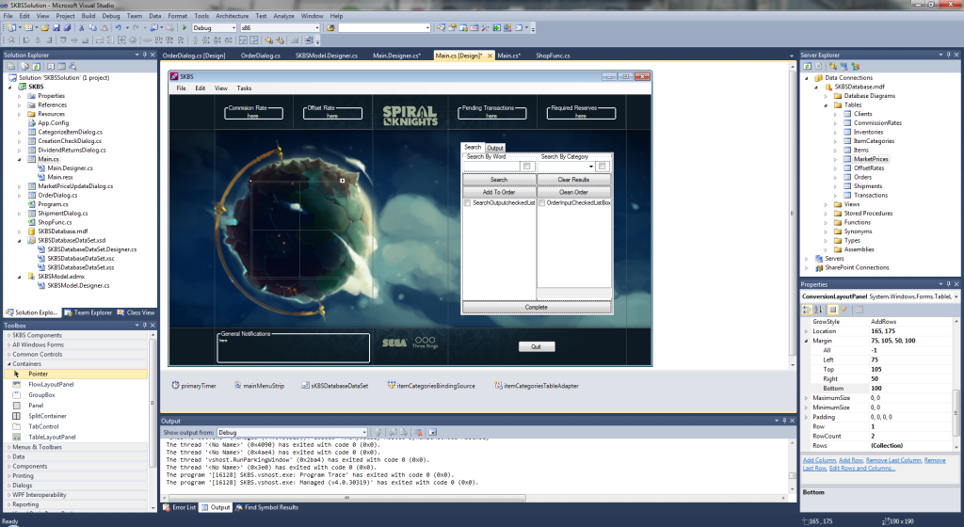Select the itemCategoriesTableAdapter tray component
Image resolution: width=964 pixels, height=527 pixels.
pos(540,385)
